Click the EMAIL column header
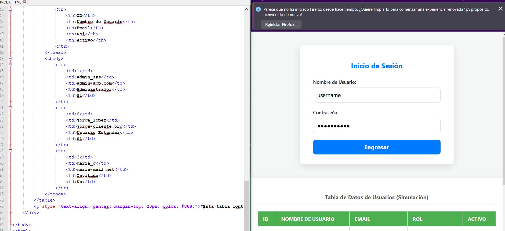 coord(362,219)
